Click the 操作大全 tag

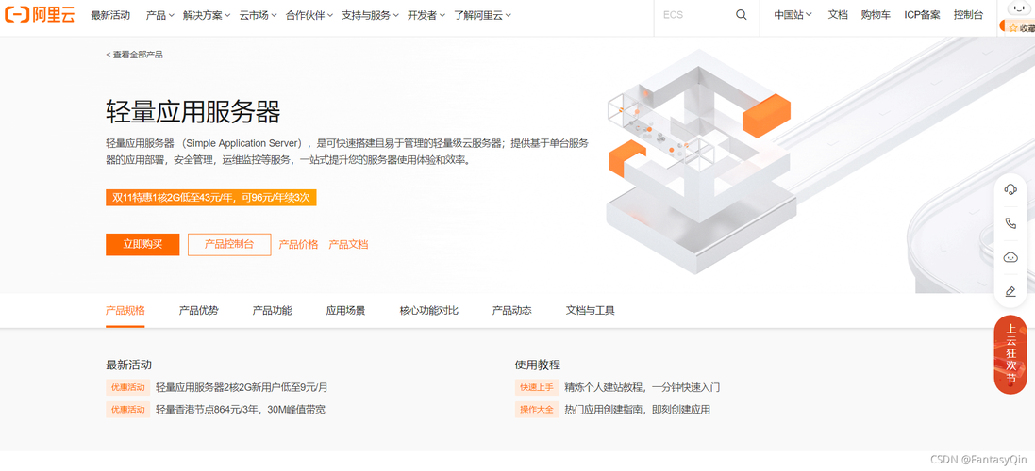click(x=537, y=410)
